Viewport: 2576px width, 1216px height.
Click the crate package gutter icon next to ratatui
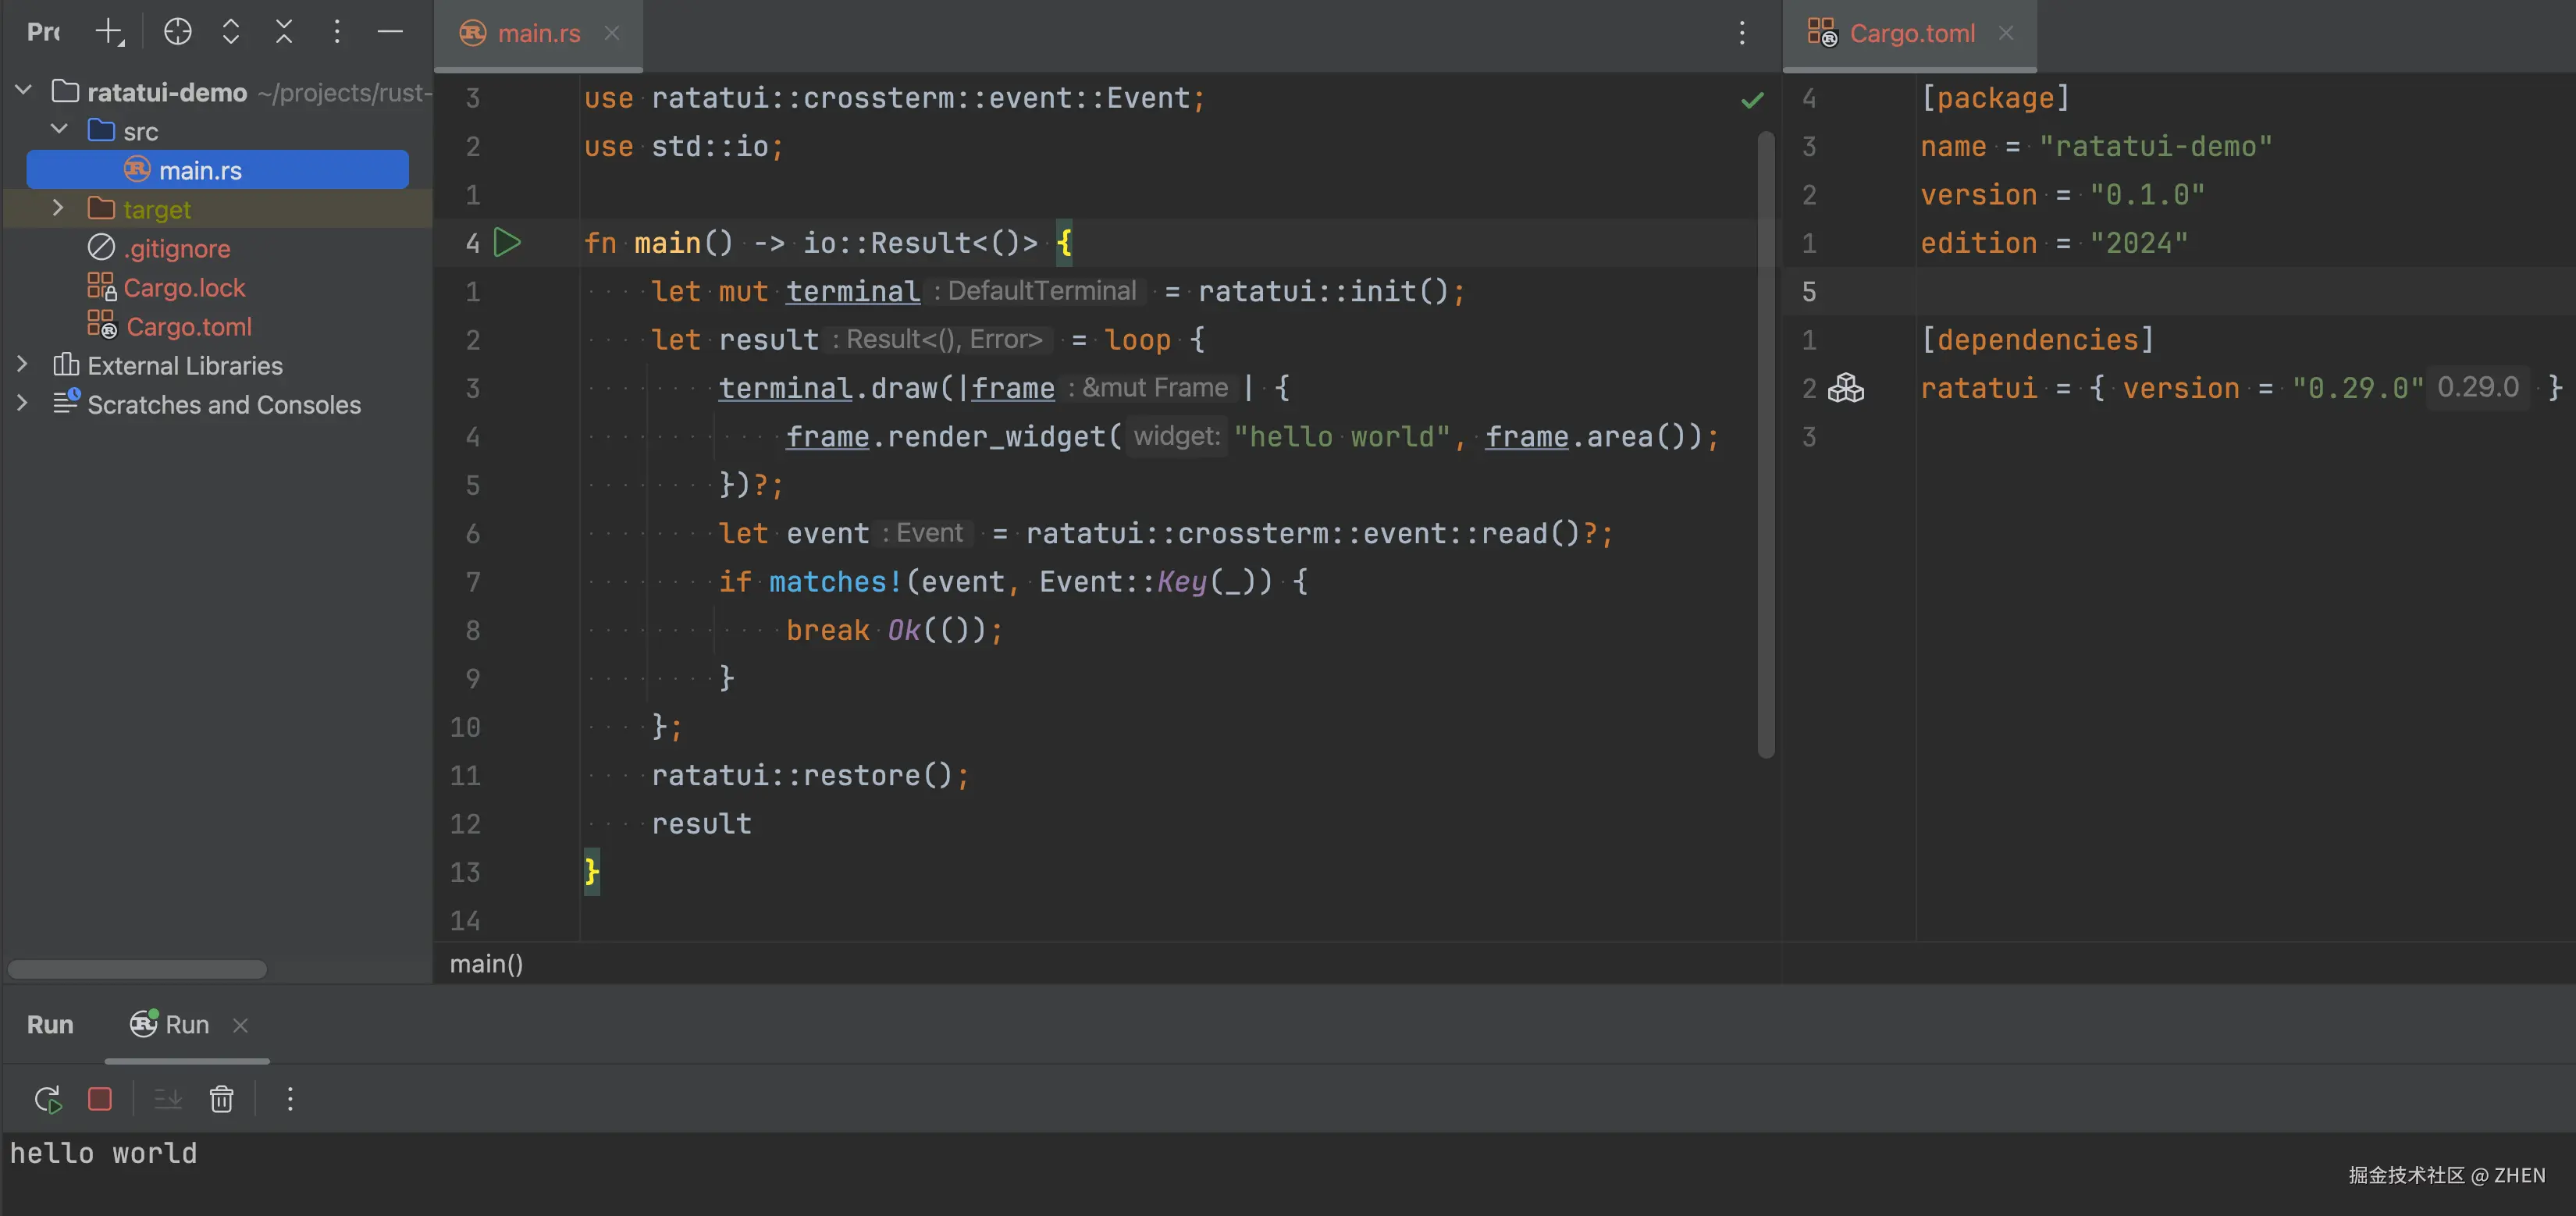click(x=1846, y=388)
